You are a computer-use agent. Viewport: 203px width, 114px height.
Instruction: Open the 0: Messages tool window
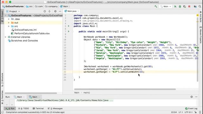tap(55, 108)
